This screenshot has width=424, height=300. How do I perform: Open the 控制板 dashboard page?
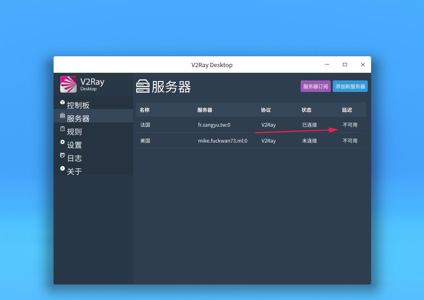point(93,103)
